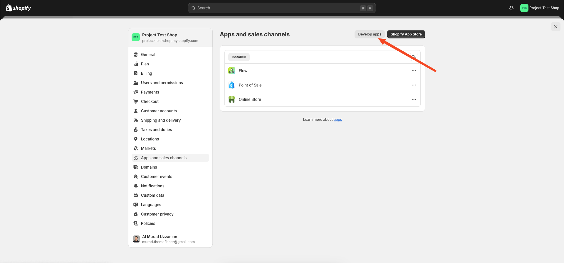Image resolution: width=564 pixels, height=263 pixels.
Task: Click the Shopify logo in the top bar
Action: 19,8
